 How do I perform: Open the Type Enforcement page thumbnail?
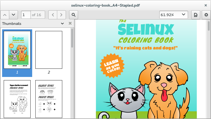(17, 99)
